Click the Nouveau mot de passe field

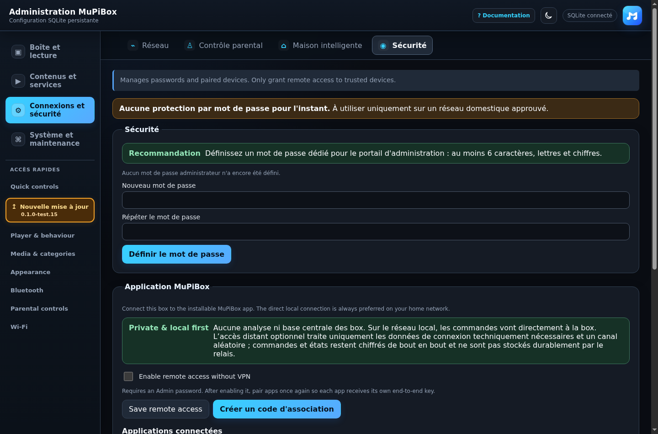click(376, 200)
